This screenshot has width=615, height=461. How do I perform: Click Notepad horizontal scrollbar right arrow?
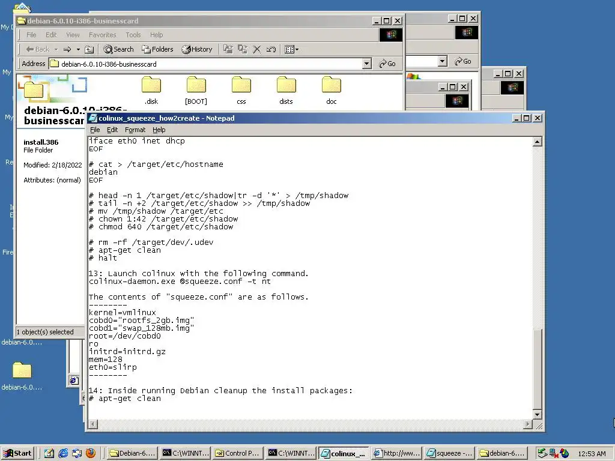click(527, 424)
